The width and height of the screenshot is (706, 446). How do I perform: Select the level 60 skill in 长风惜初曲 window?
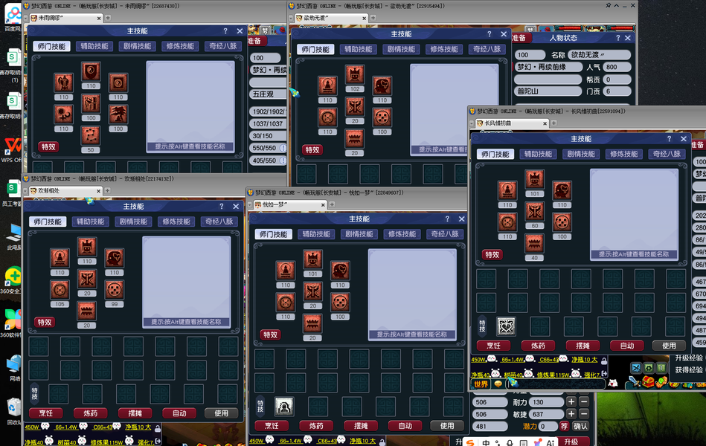(x=534, y=211)
